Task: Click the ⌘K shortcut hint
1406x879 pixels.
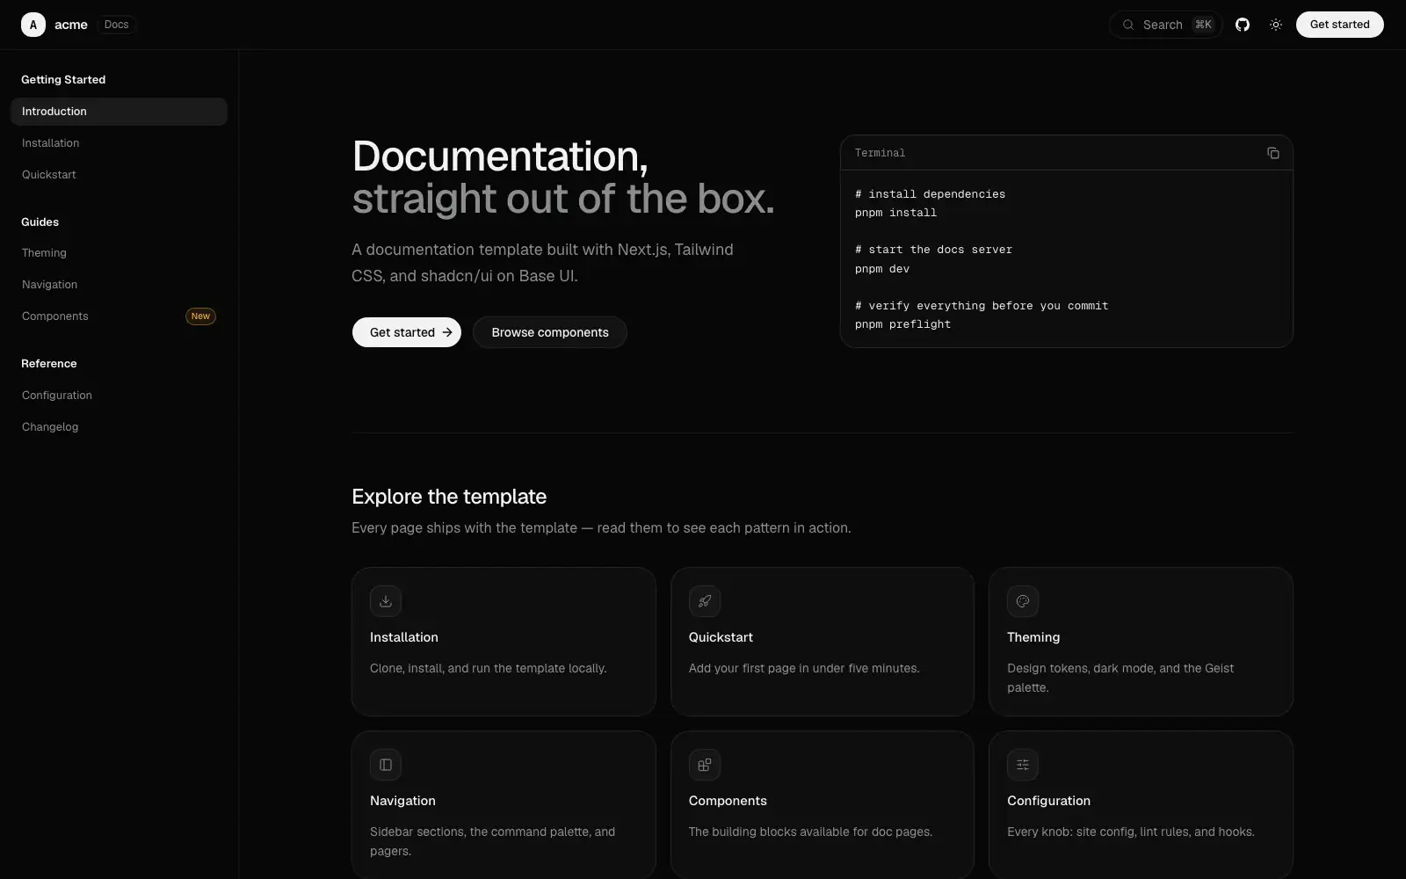Action: 1203,25
